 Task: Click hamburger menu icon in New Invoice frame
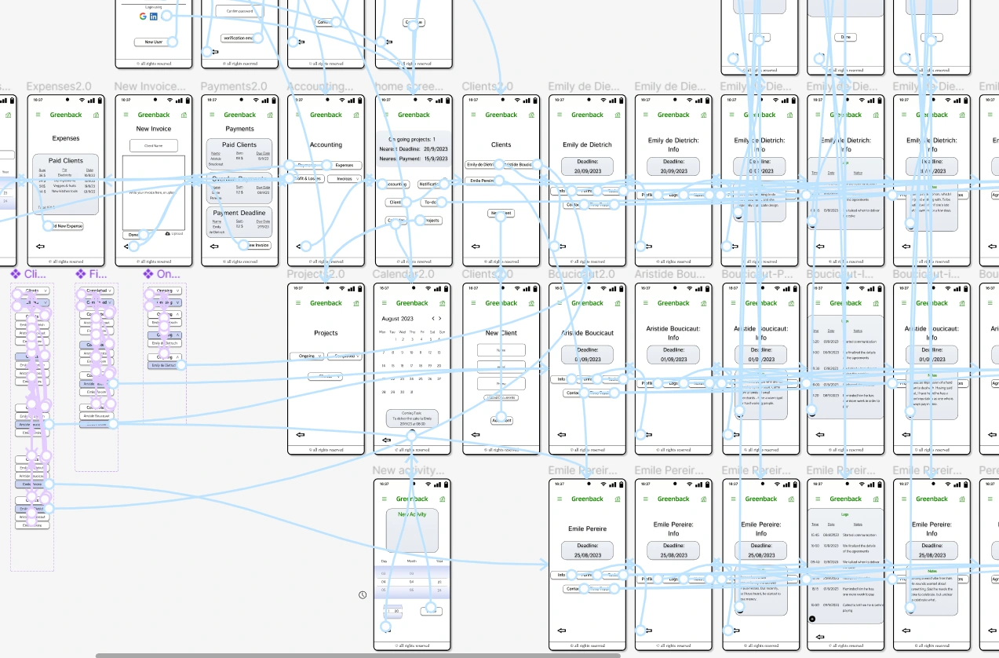(x=124, y=115)
